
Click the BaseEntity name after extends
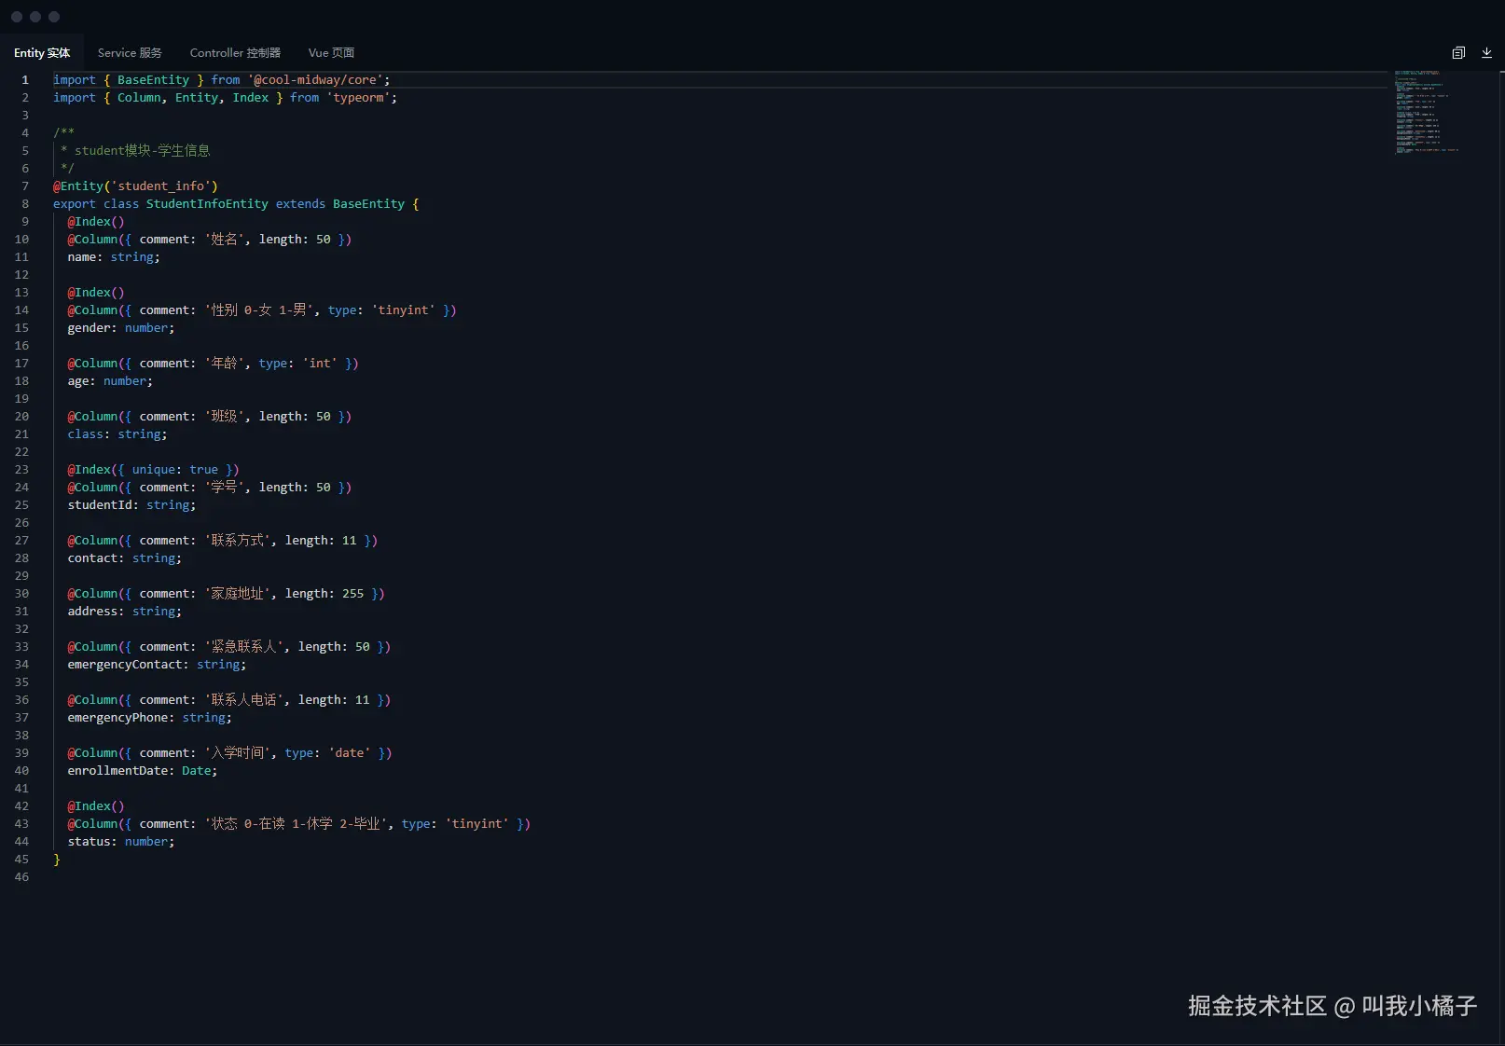click(368, 204)
